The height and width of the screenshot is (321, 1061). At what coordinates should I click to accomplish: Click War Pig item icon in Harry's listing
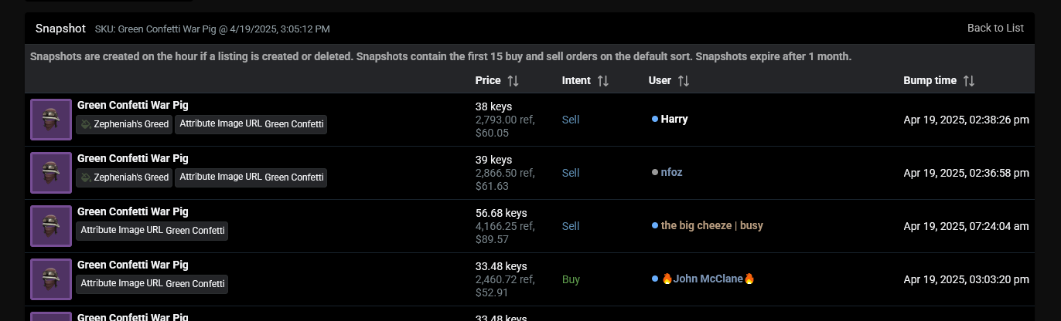point(51,120)
